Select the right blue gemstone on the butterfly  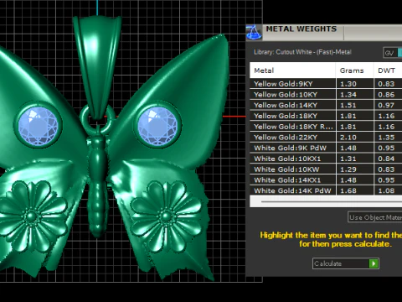point(157,125)
